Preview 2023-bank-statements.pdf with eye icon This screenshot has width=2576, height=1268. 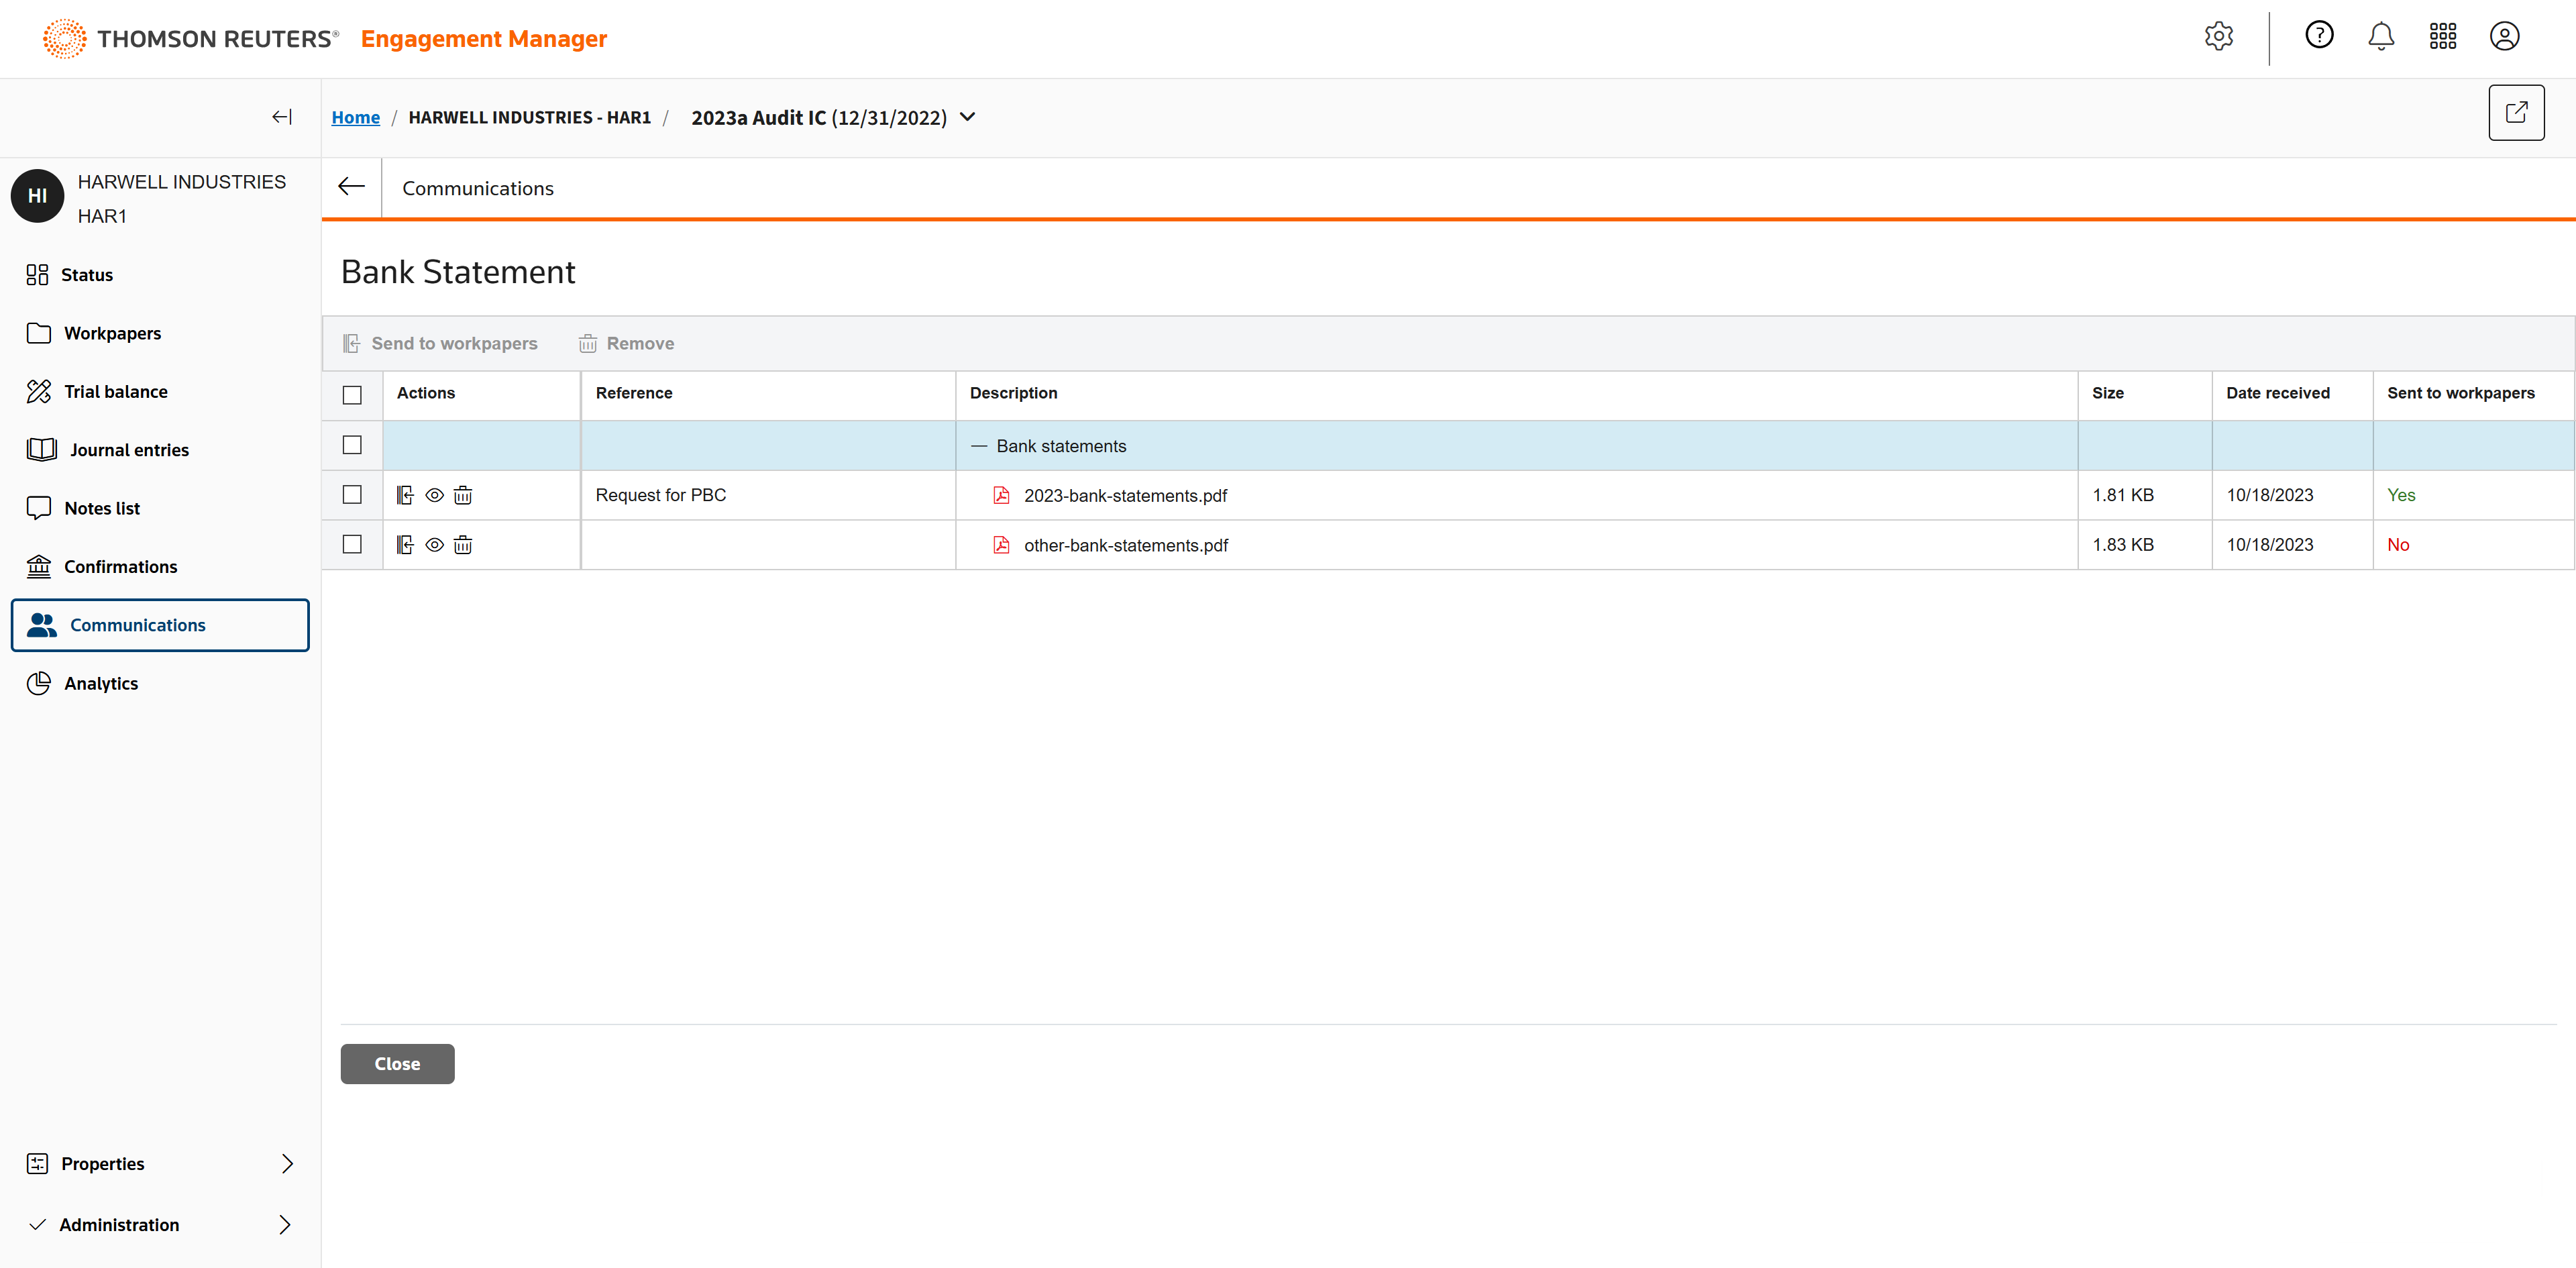(x=434, y=495)
